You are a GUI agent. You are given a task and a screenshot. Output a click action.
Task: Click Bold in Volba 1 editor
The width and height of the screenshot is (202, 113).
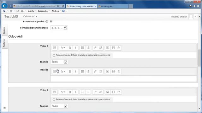click(70, 48)
